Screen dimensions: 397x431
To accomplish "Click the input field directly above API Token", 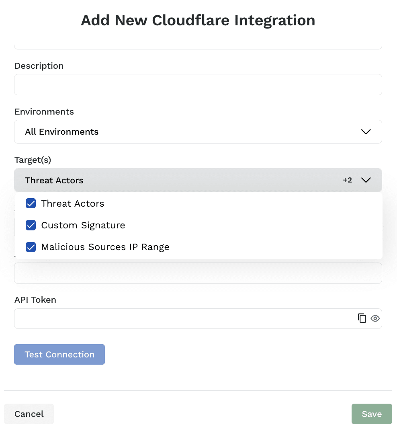I will [198, 274].
